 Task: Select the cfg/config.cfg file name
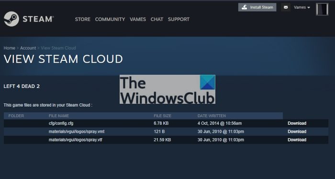pyautogui.click(x=61, y=123)
